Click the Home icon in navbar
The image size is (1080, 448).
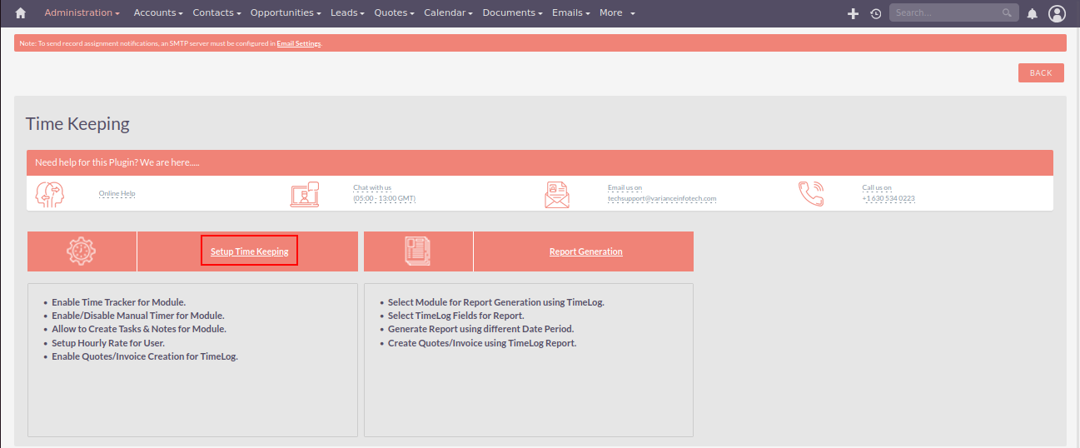tap(21, 13)
